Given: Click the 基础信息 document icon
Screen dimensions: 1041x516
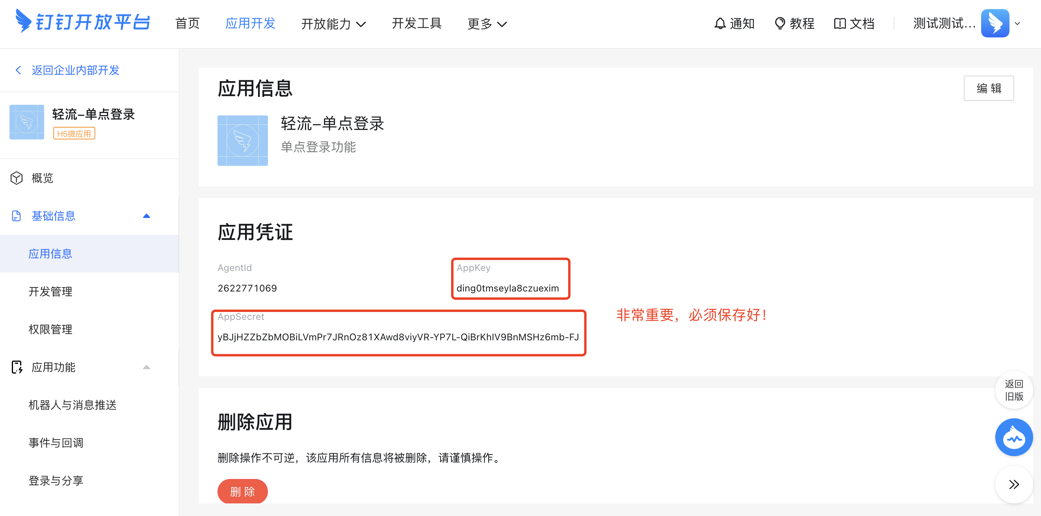Looking at the screenshot, I should point(16,216).
